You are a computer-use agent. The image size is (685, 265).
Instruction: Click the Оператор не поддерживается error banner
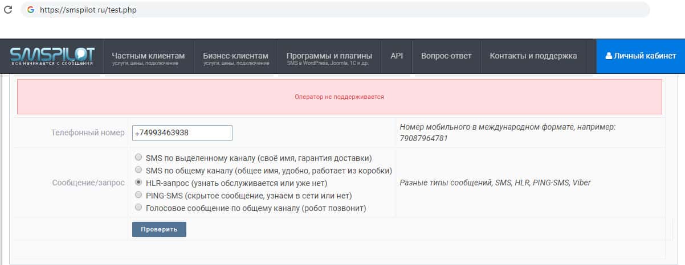coord(339,97)
